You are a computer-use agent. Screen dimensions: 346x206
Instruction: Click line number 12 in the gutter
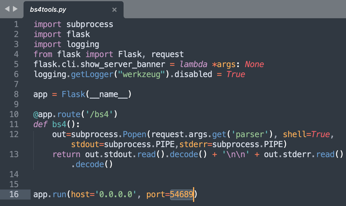click(14, 134)
